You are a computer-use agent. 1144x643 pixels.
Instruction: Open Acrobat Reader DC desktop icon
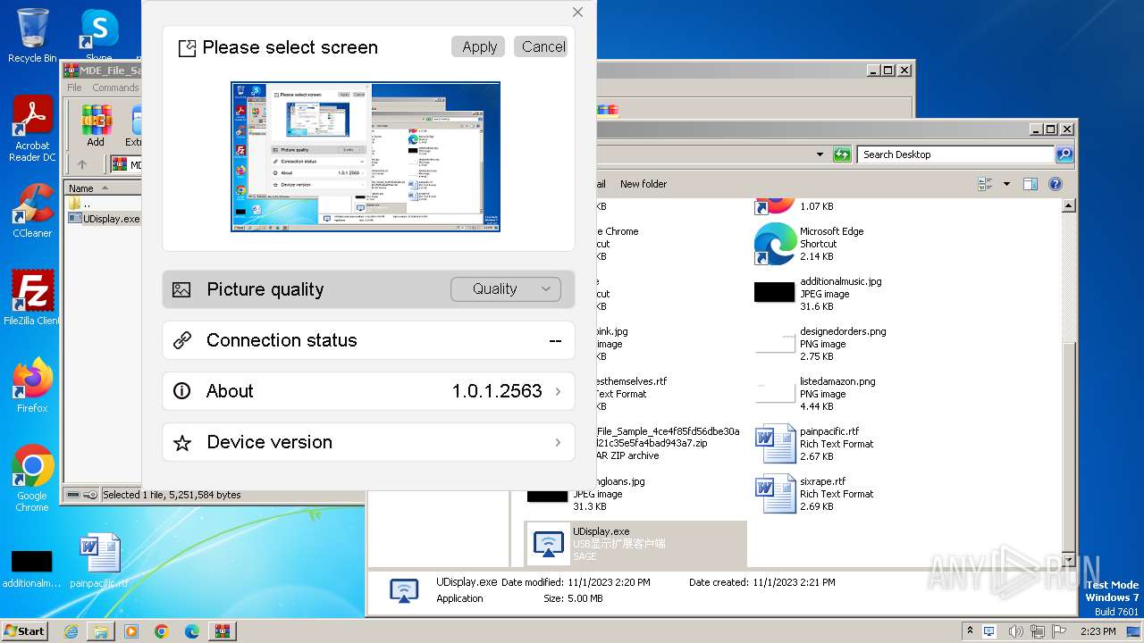[32, 129]
